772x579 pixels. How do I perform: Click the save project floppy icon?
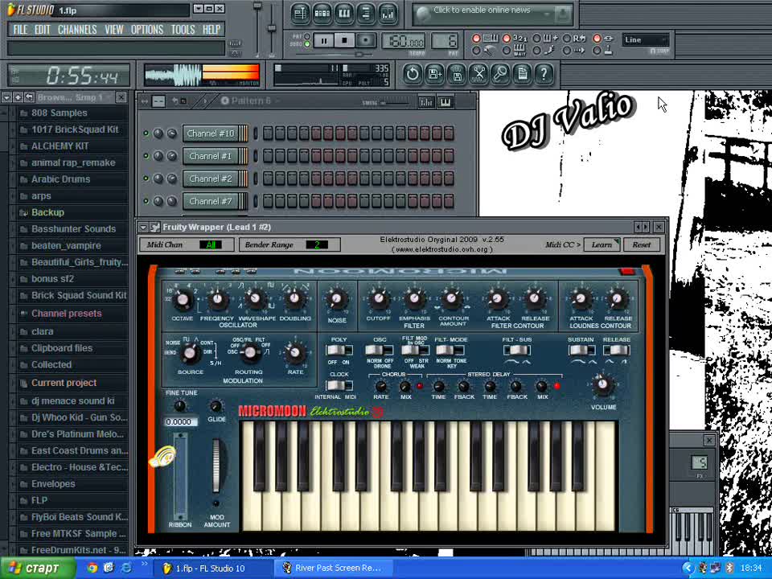tap(457, 74)
